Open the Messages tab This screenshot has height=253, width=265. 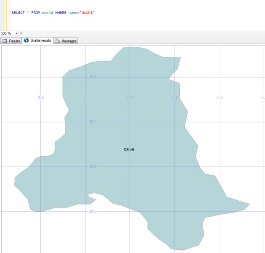coord(68,41)
